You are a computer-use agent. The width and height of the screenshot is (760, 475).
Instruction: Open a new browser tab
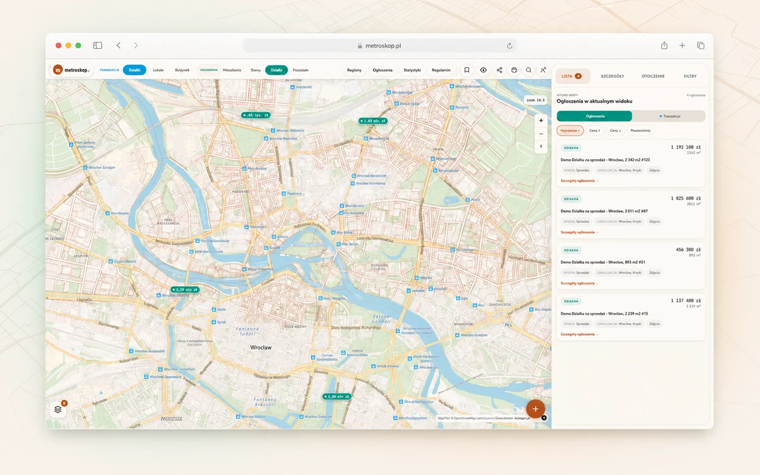click(x=682, y=46)
